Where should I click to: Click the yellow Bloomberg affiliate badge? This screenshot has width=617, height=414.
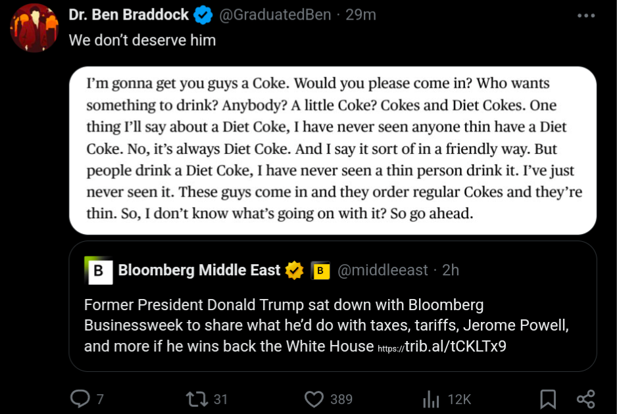pyautogui.click(x=320, y=271)
